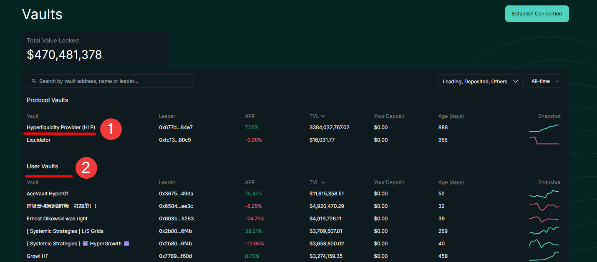Open Systemic Strategies L/S Grids vault
Screen dimensions: 597x262
[65, 231]
